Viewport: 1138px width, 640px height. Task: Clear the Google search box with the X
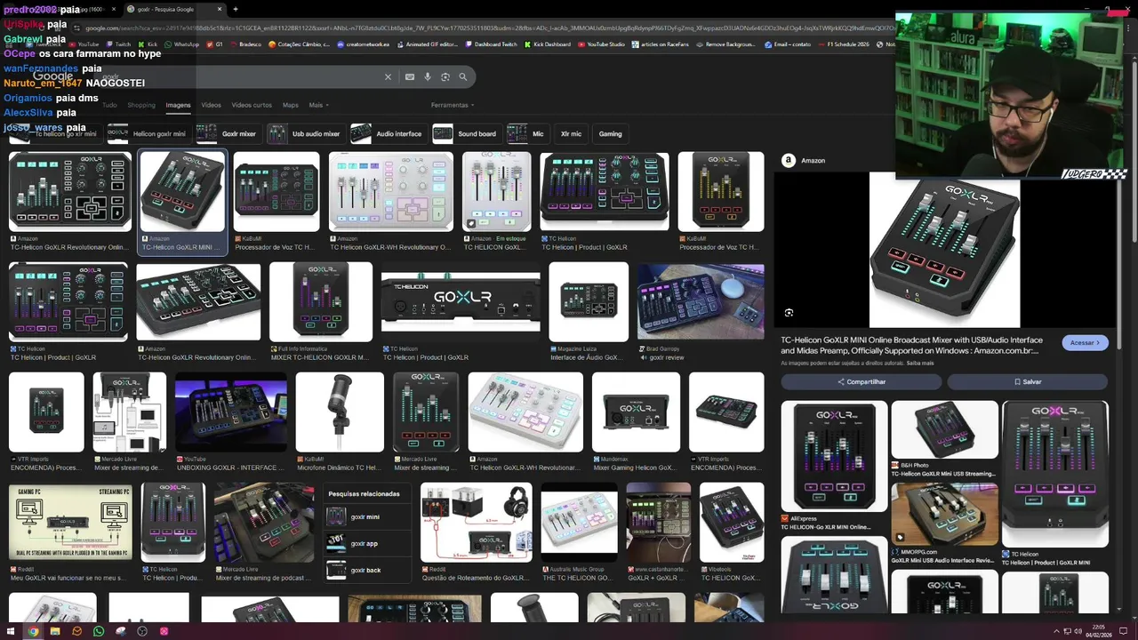388,77
